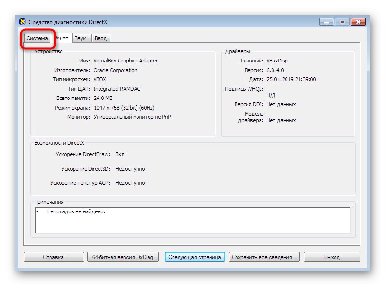
Task: Click the DirectX diagnostic tool title bar icon
Action: point(21,22)
